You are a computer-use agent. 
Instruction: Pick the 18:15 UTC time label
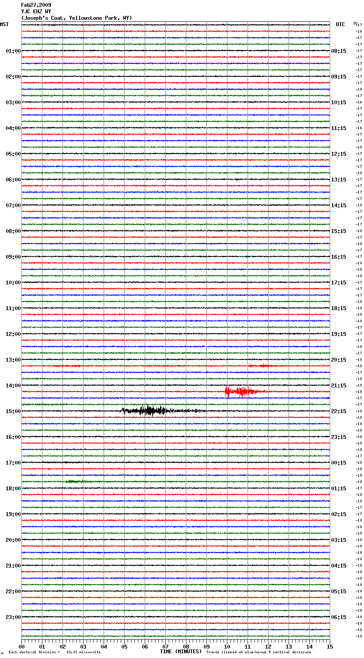[339, 308]
